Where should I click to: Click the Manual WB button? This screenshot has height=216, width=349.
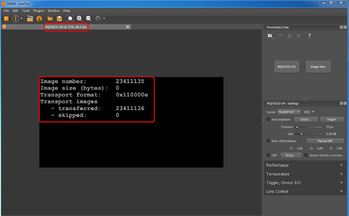click(325, 141)
